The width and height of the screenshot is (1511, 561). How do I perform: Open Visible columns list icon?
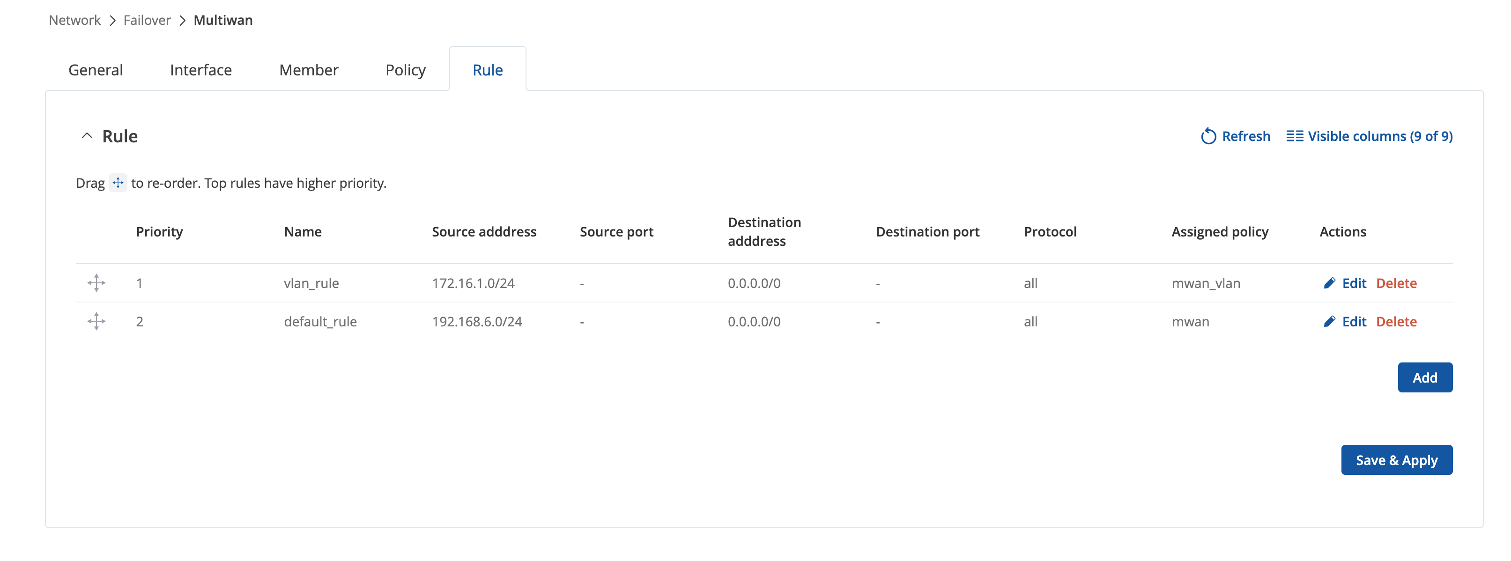tap(1294, 136)
